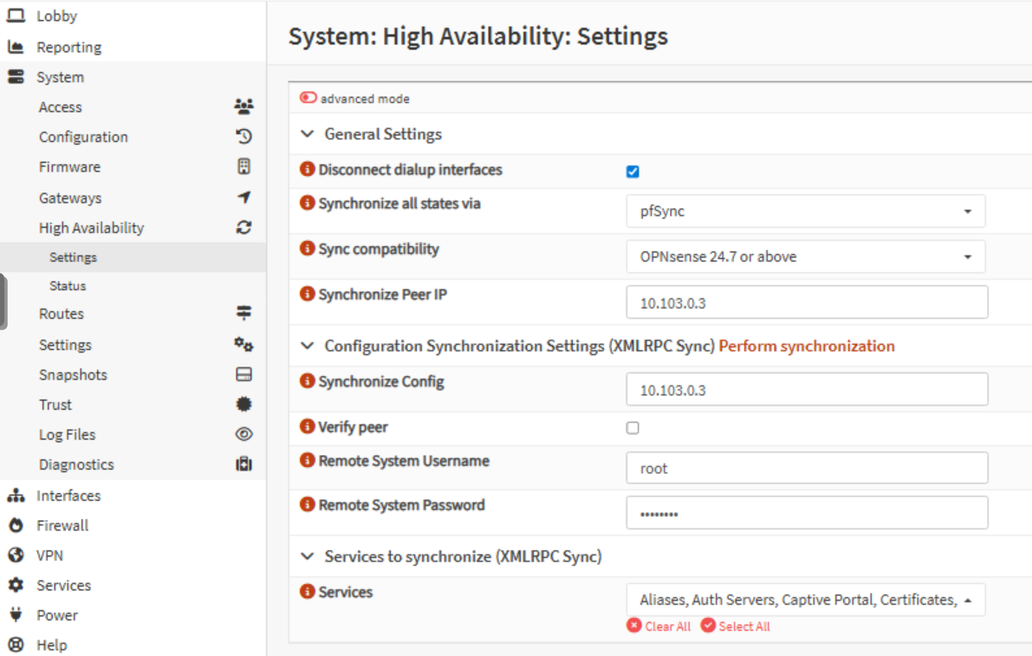This screenshot has width=1032, height=656.
Task: Open the Synchronize all states via dropdown
Action: pyautogui.click(x=805, y=211)
